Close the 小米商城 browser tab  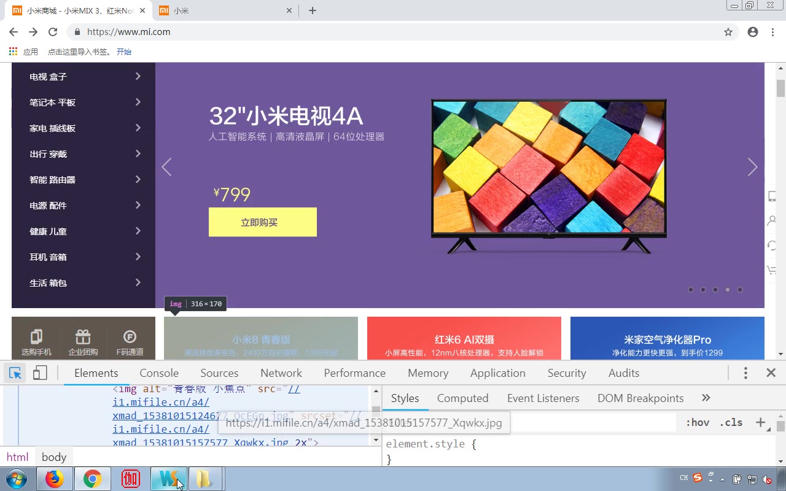[142, 10]
